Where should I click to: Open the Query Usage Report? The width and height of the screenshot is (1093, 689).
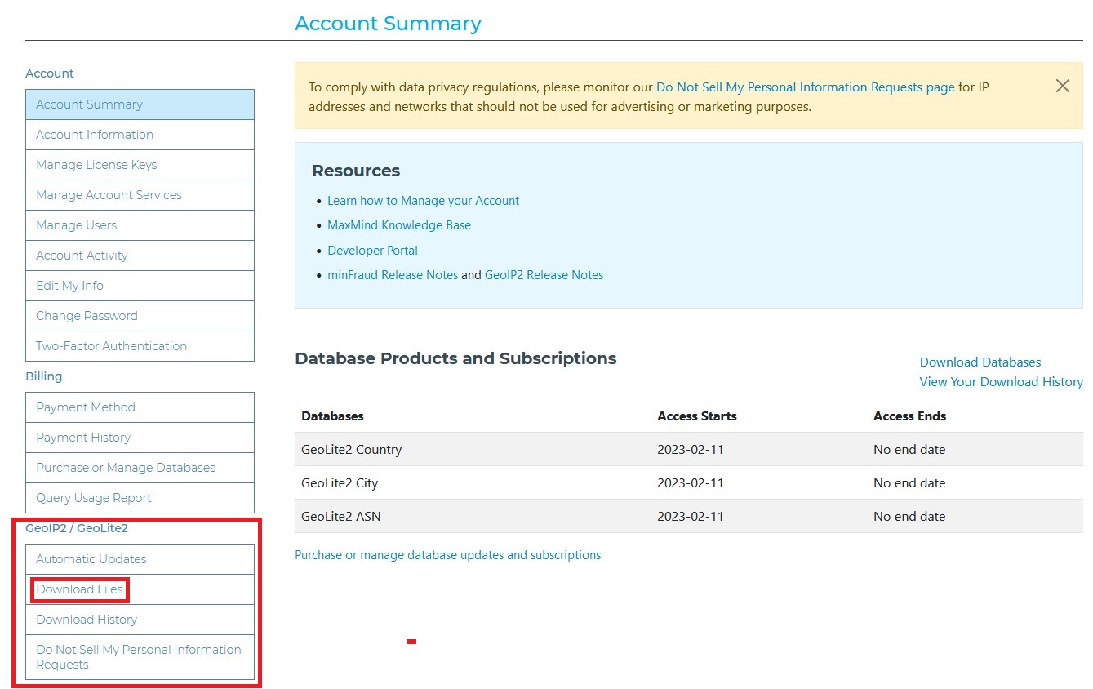(x=94, y=498)
